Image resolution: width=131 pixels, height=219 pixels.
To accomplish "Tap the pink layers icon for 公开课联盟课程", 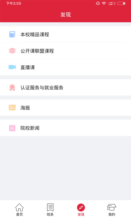I will [x=12, y=51].
